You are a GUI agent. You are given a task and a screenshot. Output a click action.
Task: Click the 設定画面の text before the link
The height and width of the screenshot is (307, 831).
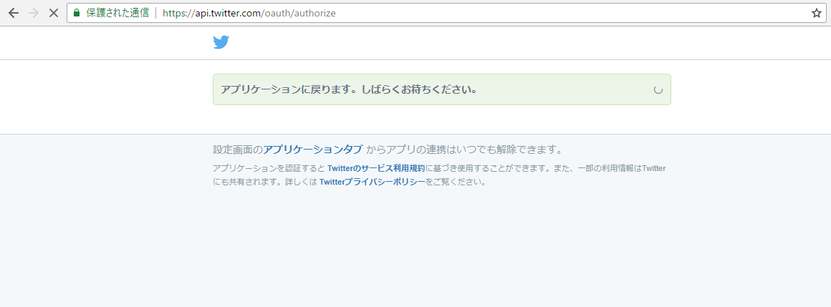238,150
